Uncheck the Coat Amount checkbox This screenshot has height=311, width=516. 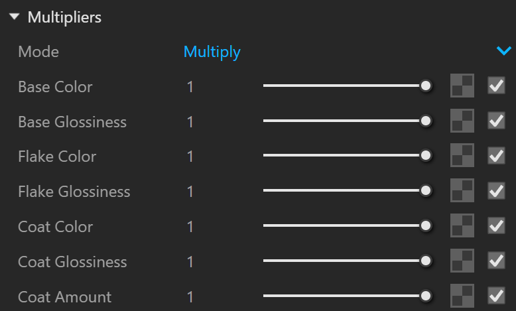[496, 296]
